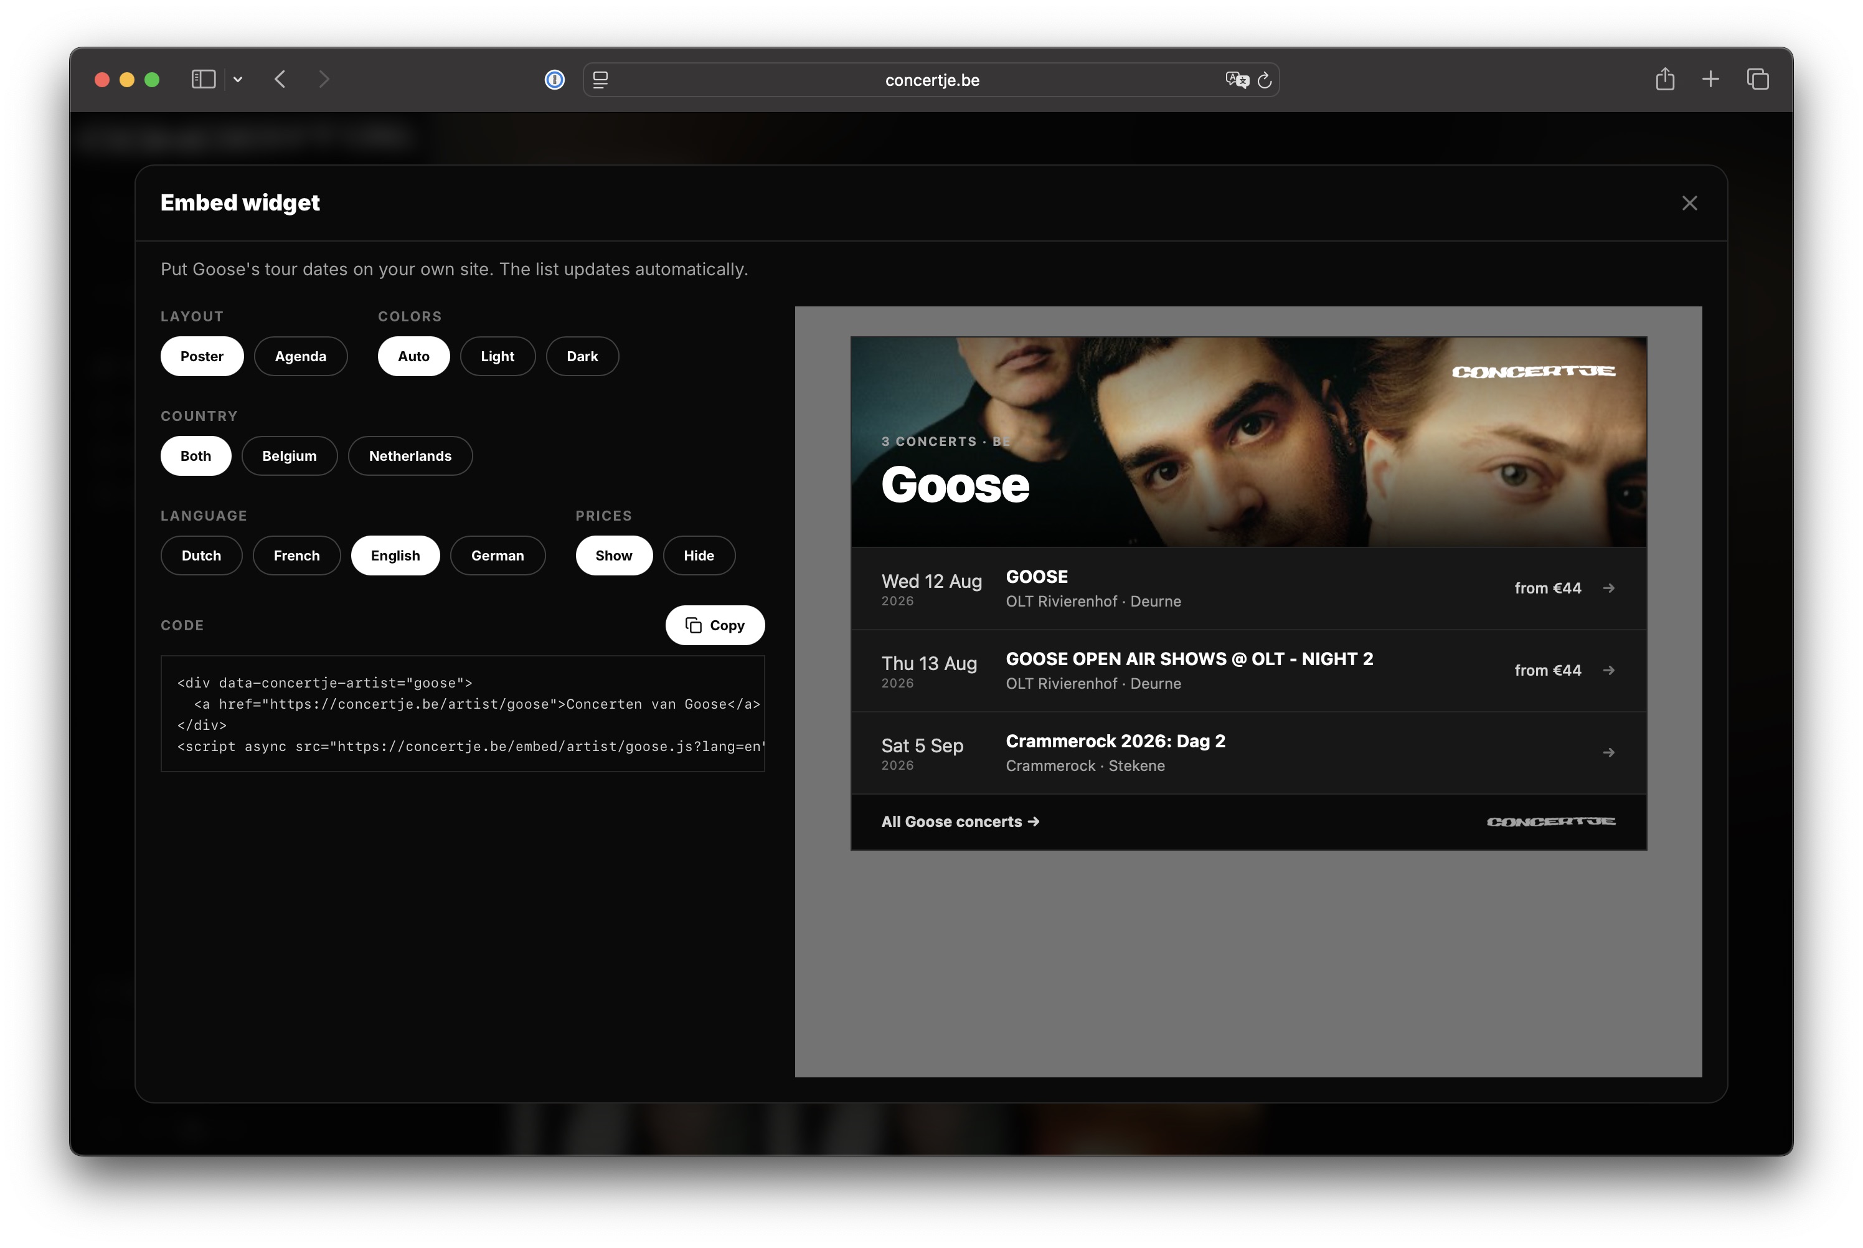The image size is (1863, 1248).
Task: Click Concertje logo on poster header
Action: pyautogui.click(x=1533, y=372)
